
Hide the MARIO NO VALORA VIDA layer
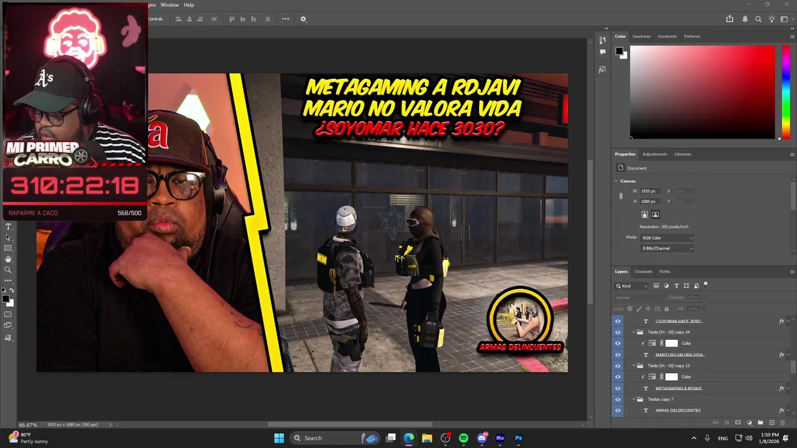[x=618, y=355]
